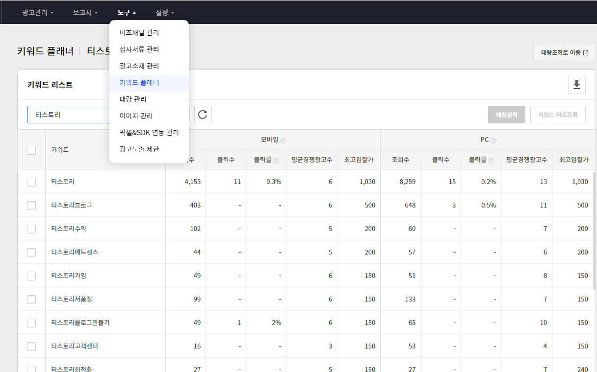Screen dimensions: 597x372
Task: Click the PC 클릭수 column header
Action: (441, 160)
